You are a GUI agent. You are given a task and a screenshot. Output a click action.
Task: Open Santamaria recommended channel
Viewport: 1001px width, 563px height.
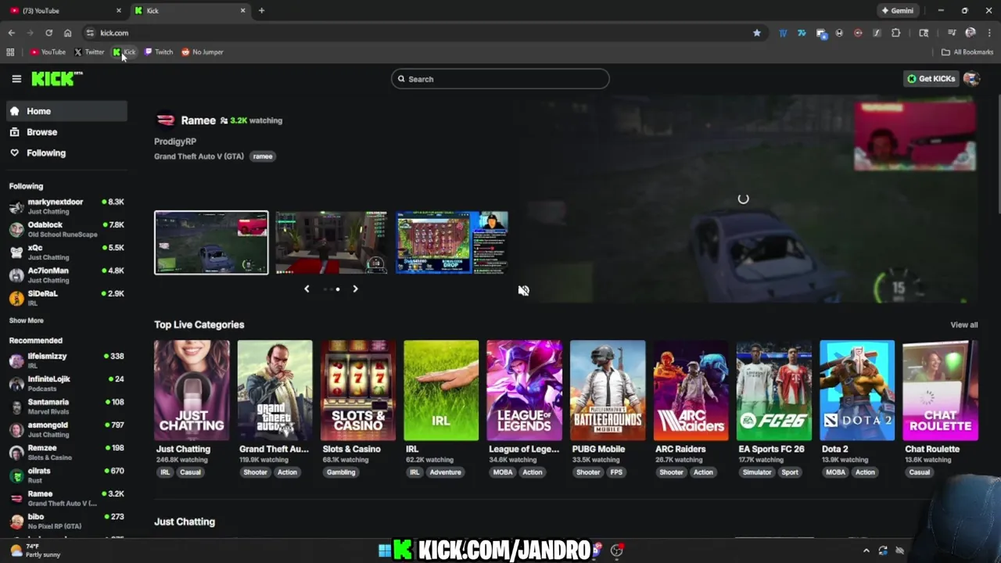click(x=66, y=407)
